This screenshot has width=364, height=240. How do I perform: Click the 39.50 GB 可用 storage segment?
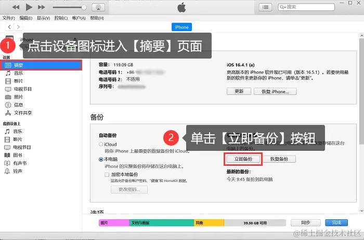pos(255,223)
